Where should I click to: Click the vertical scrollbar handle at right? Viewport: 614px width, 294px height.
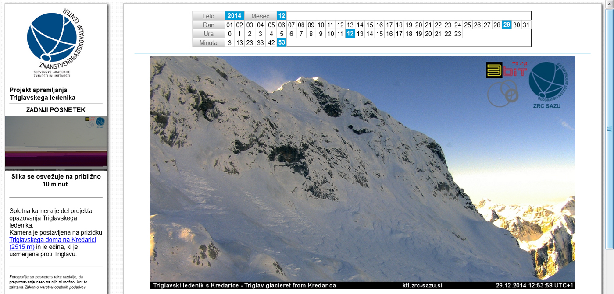609,129
